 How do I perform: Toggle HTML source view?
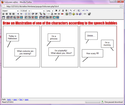tap(85, 14)
